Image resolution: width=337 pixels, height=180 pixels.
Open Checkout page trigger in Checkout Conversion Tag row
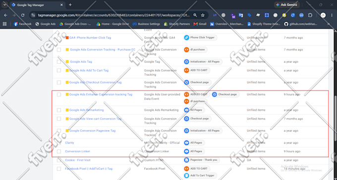(197, 83)
